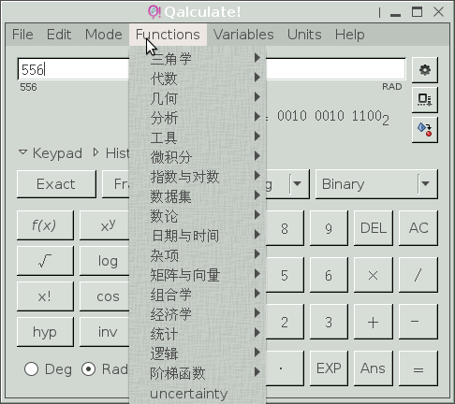455x404 pixels.
Task: Select the Deg angle radio button
Action: [31, 369]
